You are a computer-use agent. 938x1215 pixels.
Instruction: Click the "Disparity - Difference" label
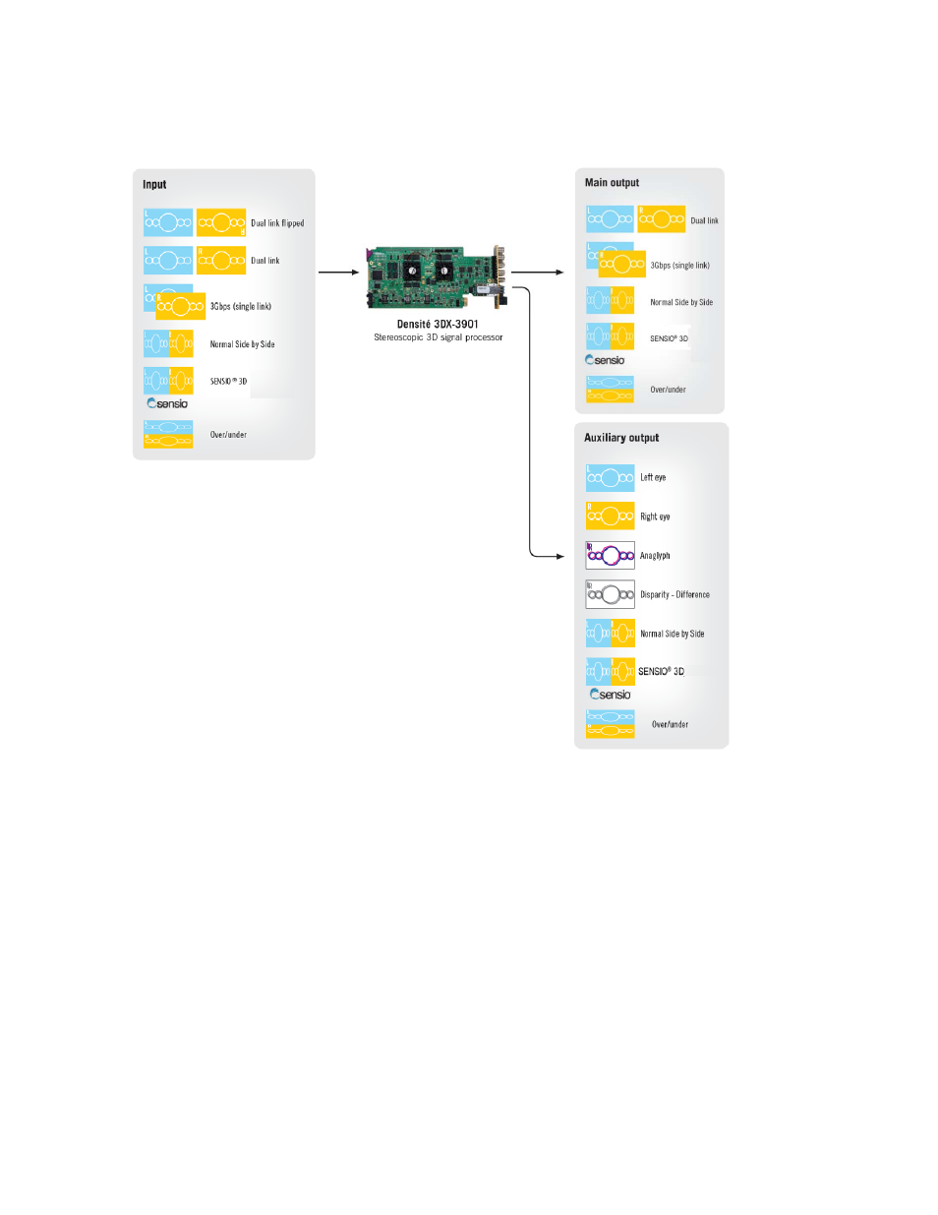point(674,594)
